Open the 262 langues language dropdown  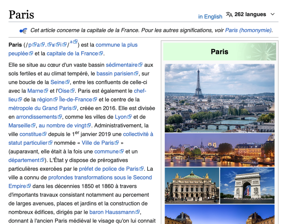(x=250, y=15)
